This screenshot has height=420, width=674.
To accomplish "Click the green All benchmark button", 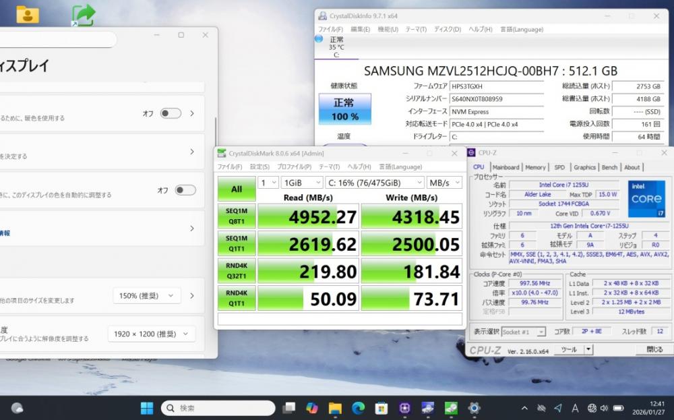I will pyautogui.click(x=237, y=189).
